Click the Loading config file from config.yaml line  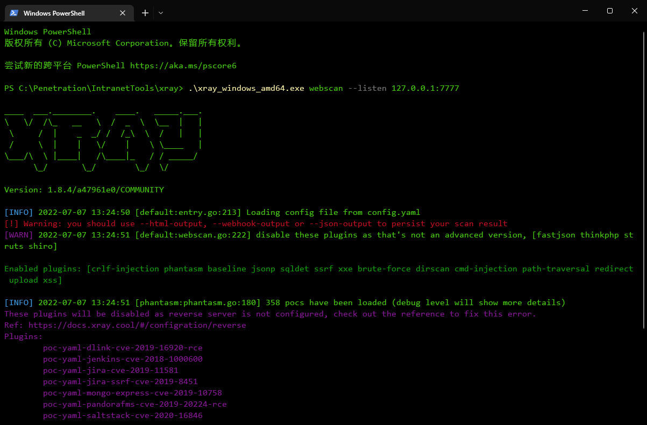point(212,212)
